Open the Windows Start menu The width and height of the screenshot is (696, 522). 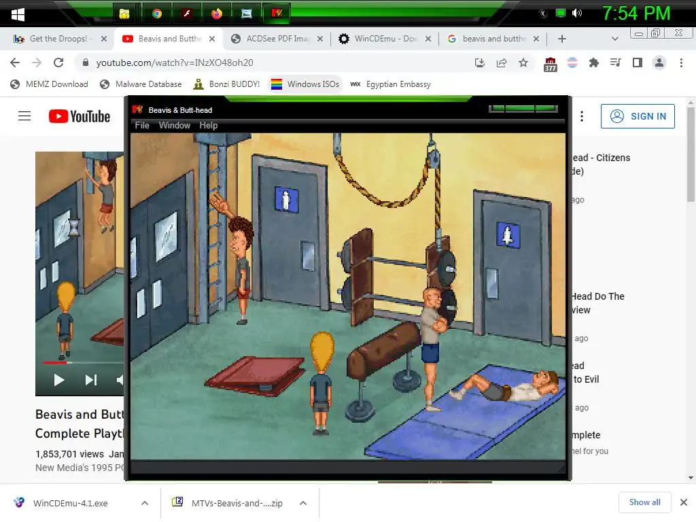click(18, 14)
